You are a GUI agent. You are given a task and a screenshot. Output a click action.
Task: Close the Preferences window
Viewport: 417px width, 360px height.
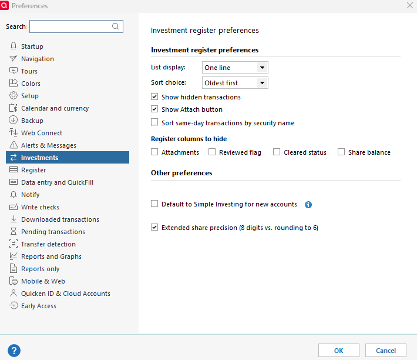410,5
